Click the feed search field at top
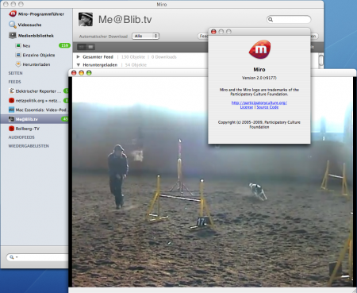Screen dimensions: 357x293 point(289,20)
